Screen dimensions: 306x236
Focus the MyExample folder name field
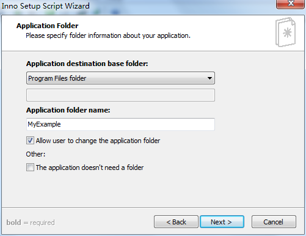pyautogui.click(x=120, y=124)
